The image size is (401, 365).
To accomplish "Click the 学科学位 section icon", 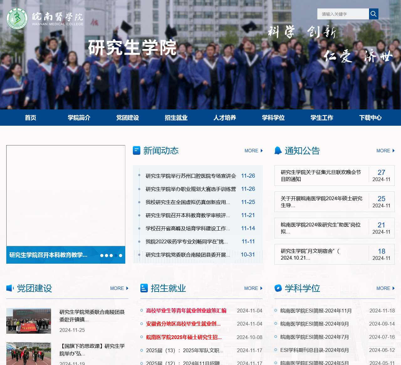I will click(x=278, y=288).
